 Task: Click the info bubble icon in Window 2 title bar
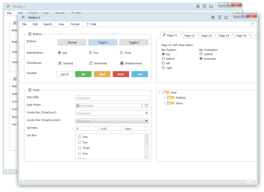click(226, 17)
